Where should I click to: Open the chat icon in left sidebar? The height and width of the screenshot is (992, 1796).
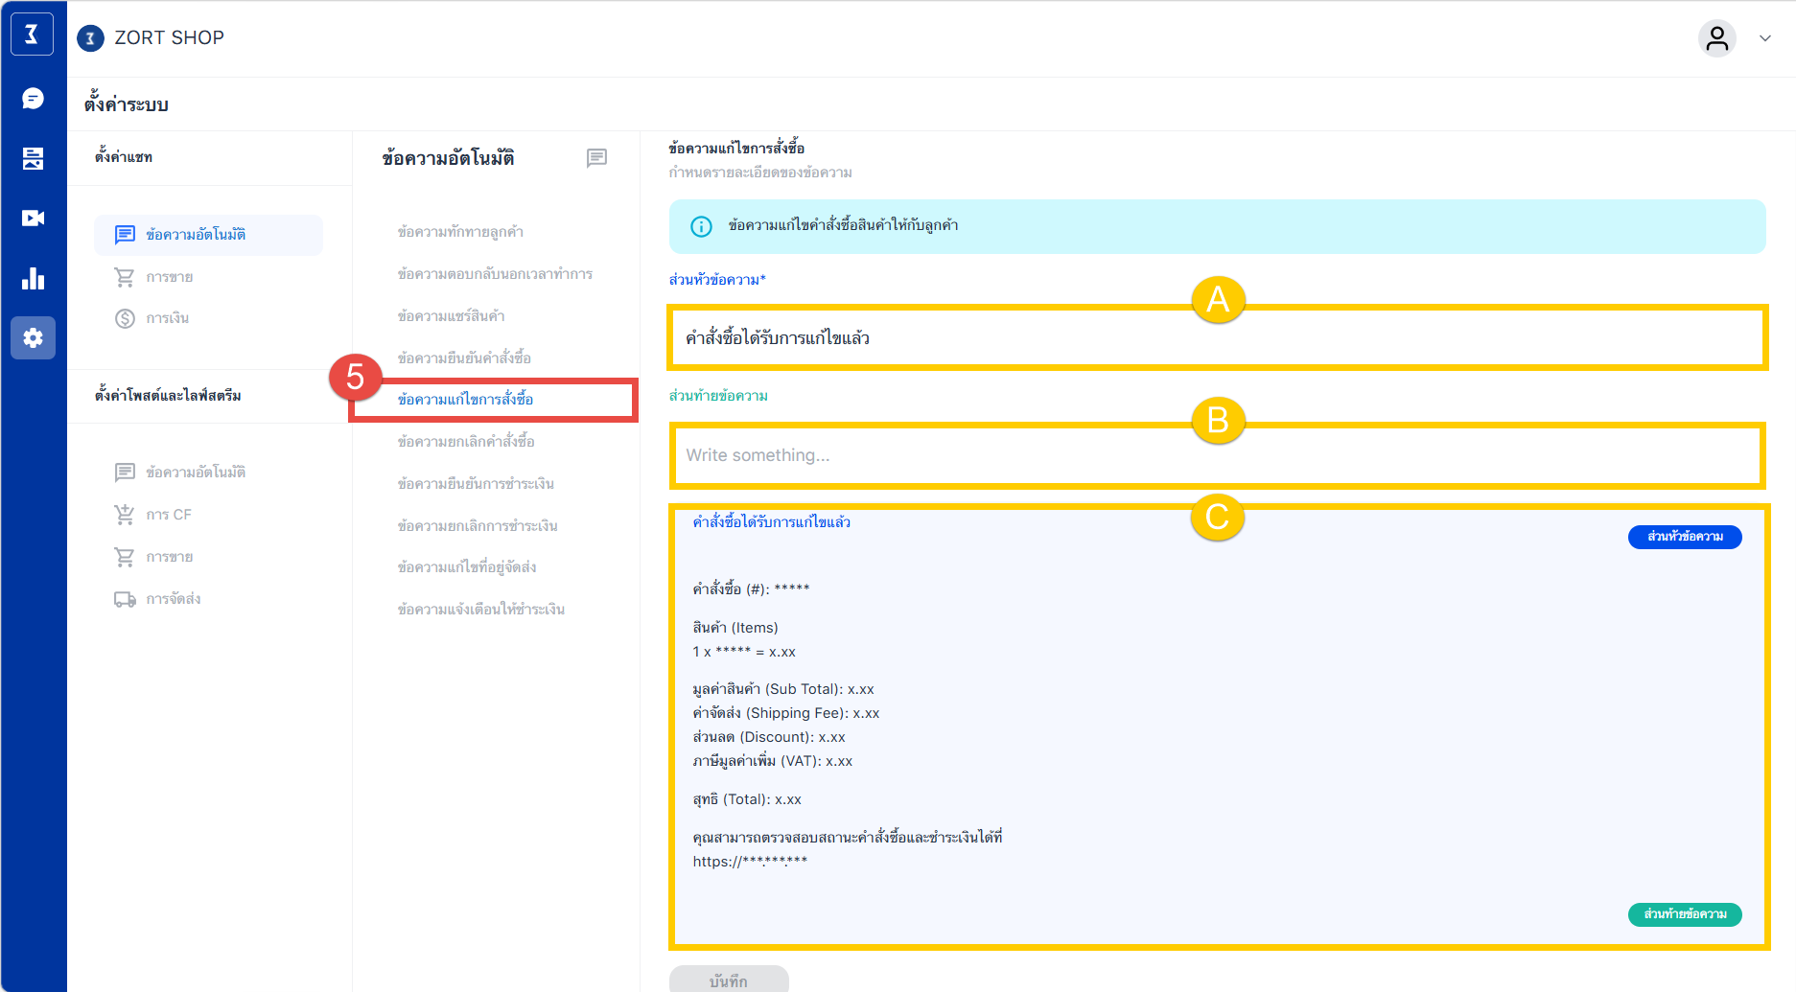click(x=33, y=99)
